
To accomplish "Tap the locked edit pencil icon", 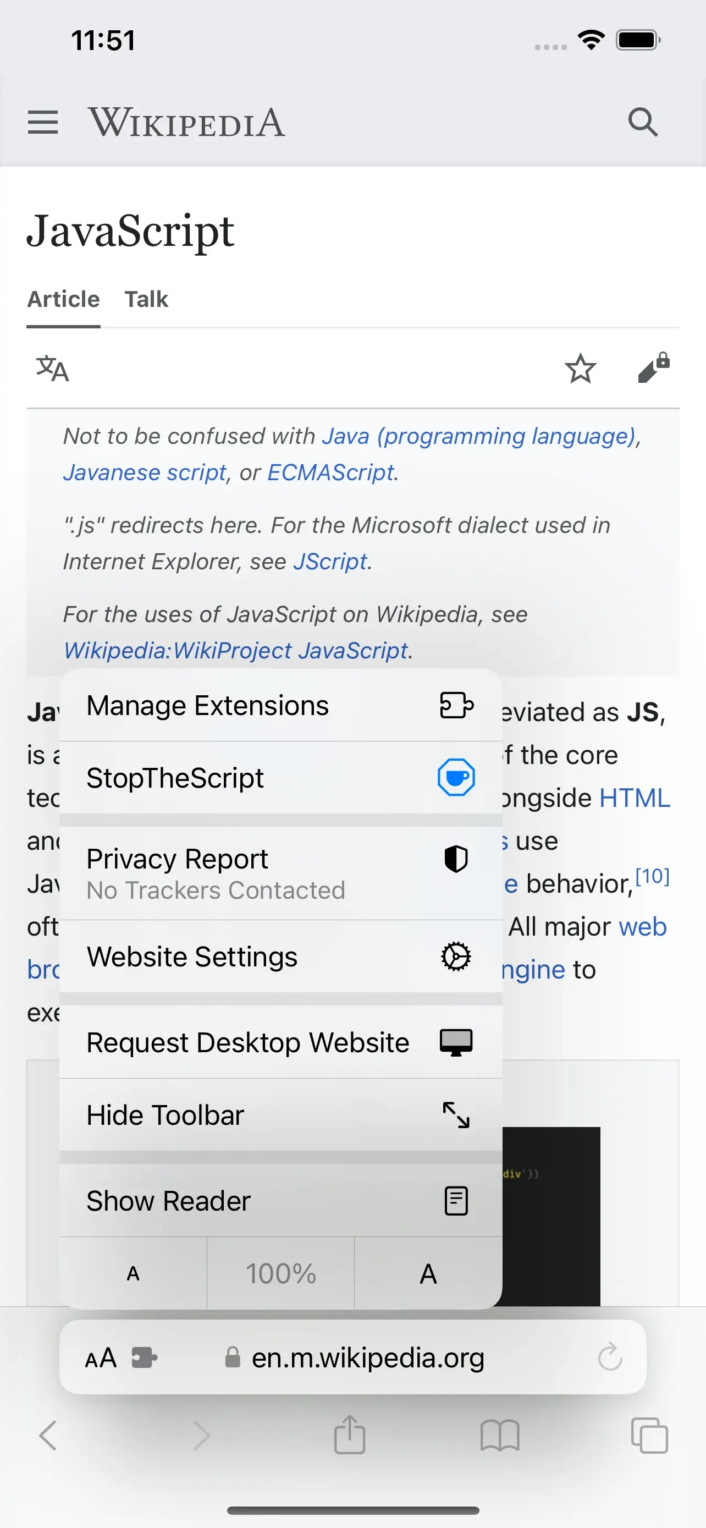I will (x=653, y=368).
